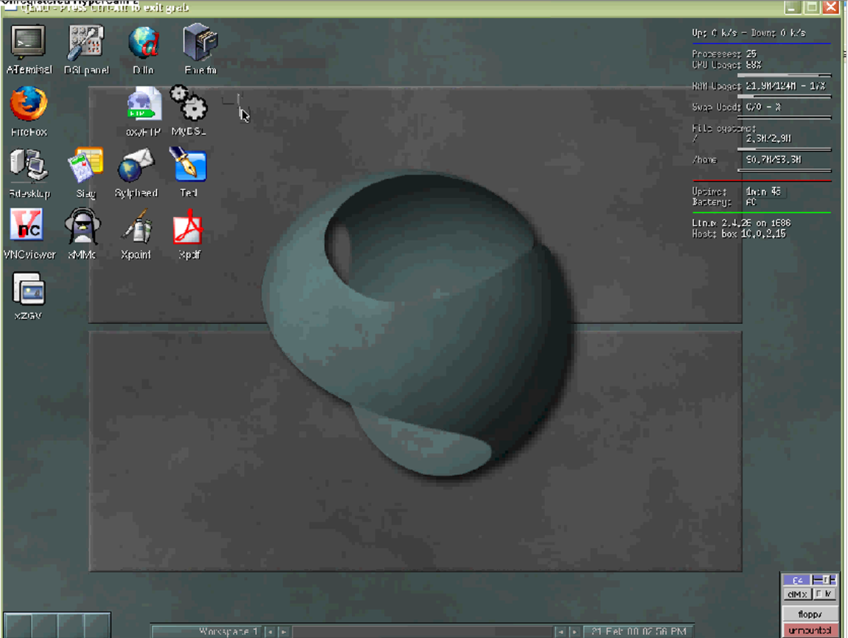Open the ATerminal desktop icon
Image resolution: width=848 pixels, height=638 pixels.
coord(29,43)
